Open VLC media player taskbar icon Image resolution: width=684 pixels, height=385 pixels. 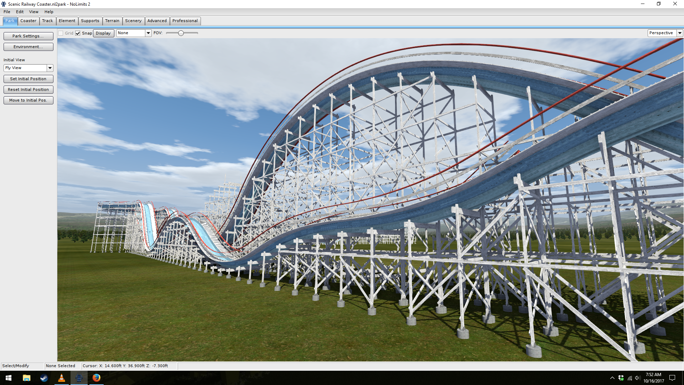click(61, 378)
